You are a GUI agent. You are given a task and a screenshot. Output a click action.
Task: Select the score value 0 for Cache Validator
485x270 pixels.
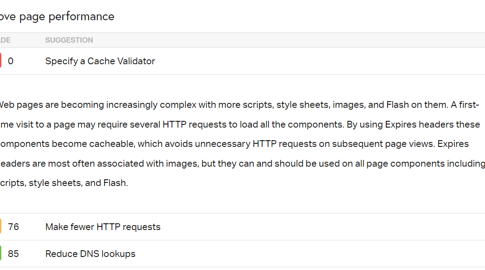(10, 61)
